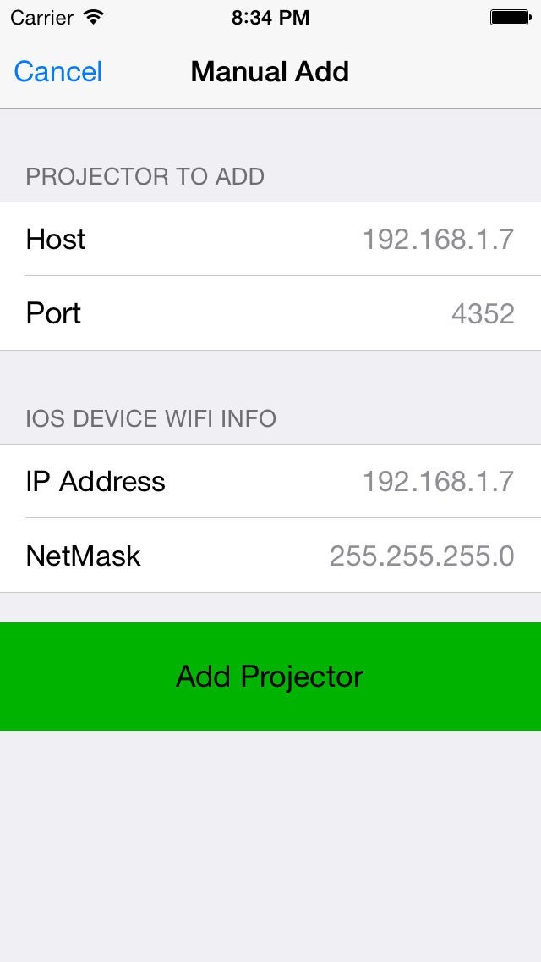Click the Host row label
The image size is (541, 962).
pos(56,240)
